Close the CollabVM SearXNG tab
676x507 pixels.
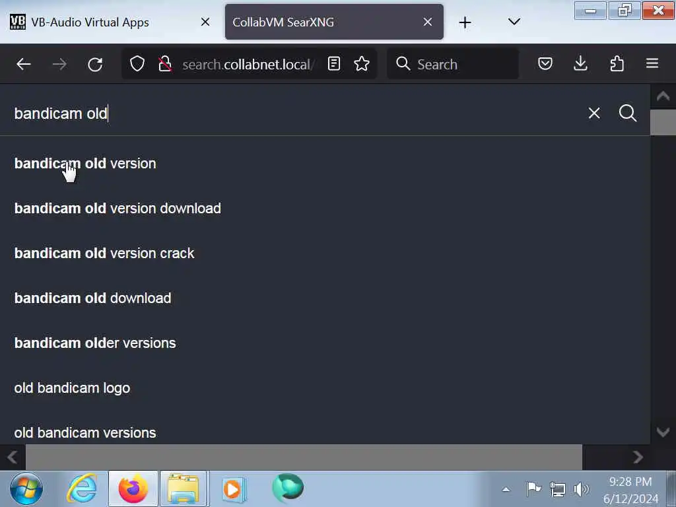click(428, 22)
